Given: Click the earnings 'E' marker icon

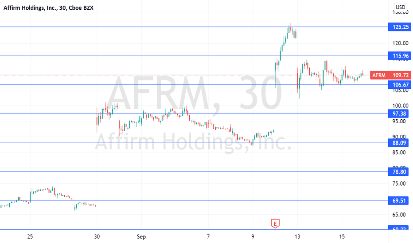Looking at the screenshot, I should point(275,224).
